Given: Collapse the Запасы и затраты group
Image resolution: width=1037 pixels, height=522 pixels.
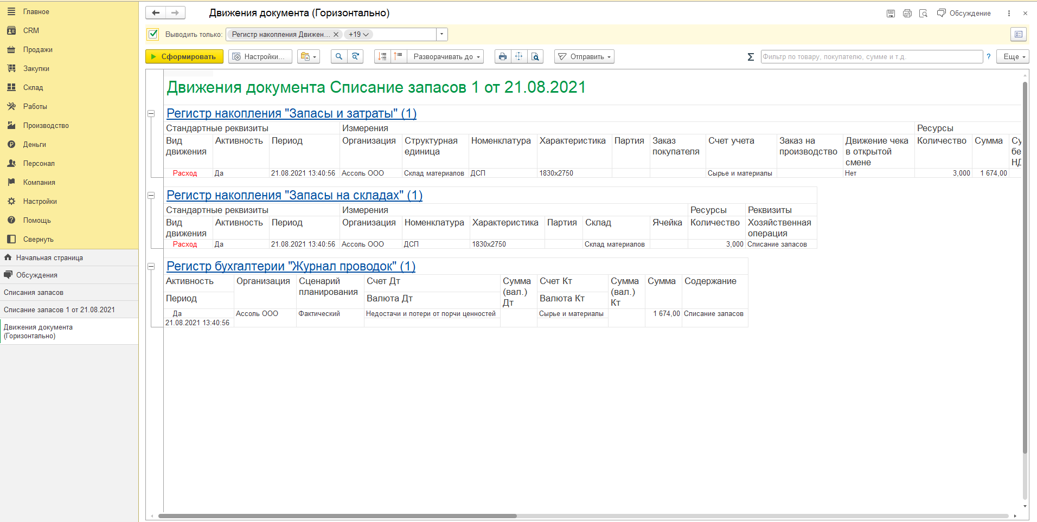Looking at the screenshot, I should 151,113.
